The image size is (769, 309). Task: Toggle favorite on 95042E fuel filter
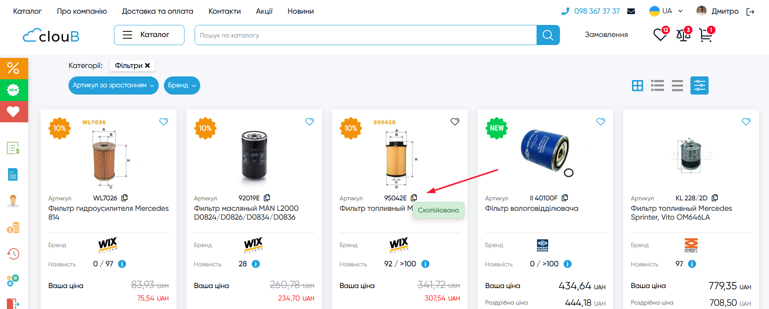tap(455, 122)
